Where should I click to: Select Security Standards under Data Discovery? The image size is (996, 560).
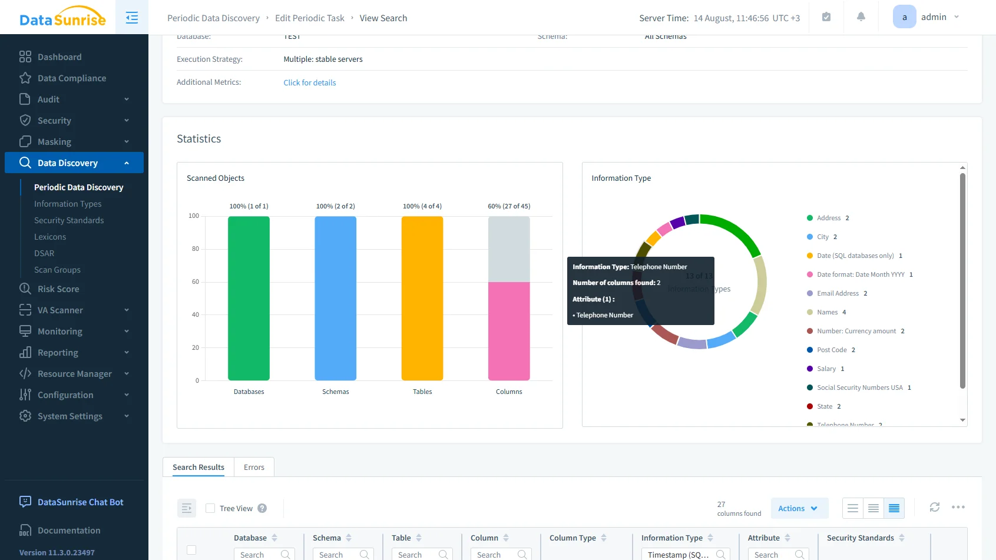[x=68, y=220]
